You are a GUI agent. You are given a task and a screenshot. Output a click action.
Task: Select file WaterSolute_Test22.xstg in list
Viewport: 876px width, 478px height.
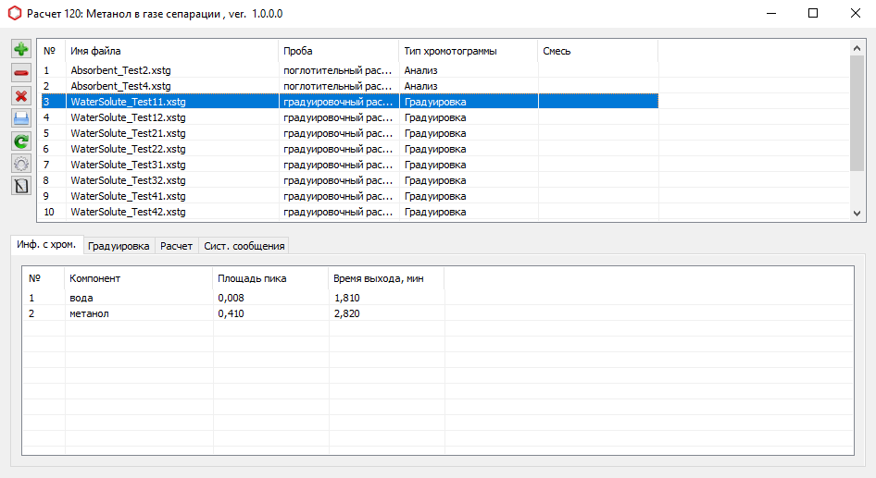[x=128, y=149]
